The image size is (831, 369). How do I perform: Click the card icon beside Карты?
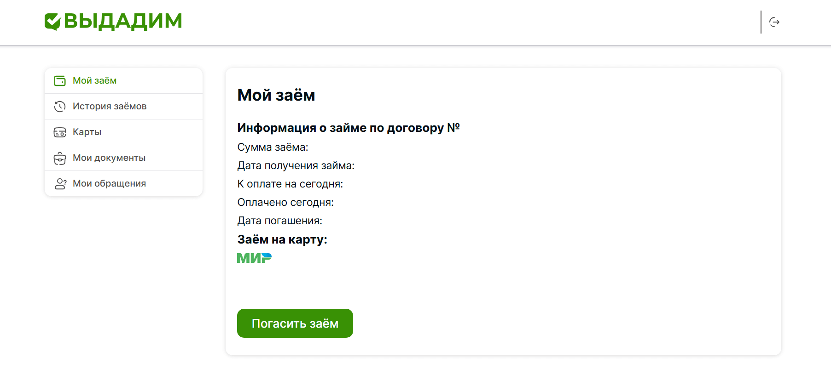click(60, 132)
